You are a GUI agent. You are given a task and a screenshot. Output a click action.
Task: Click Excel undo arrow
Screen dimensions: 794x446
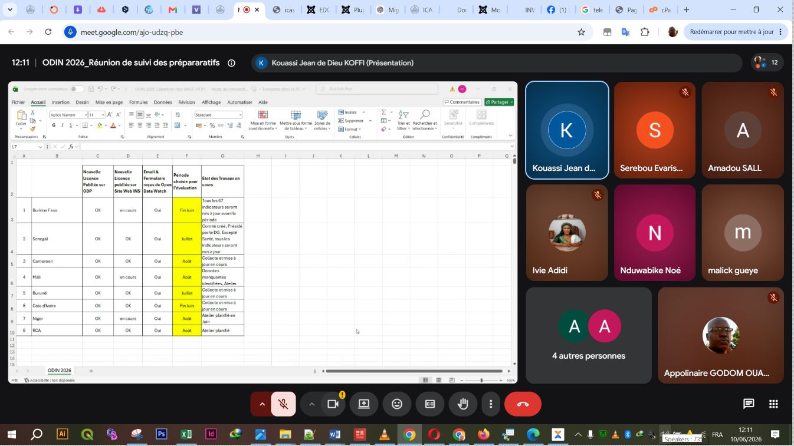[100, 89]
